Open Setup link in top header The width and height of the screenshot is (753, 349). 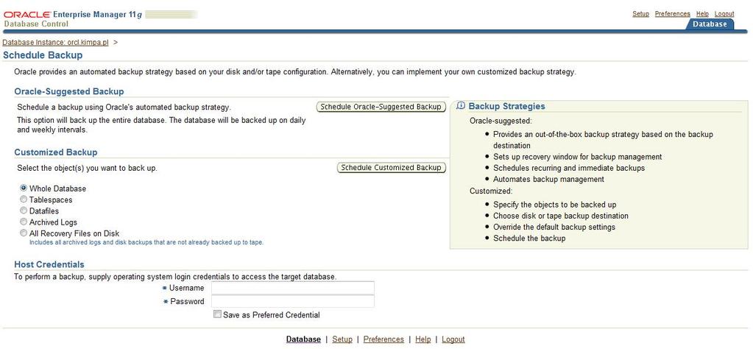click(640, 14)
